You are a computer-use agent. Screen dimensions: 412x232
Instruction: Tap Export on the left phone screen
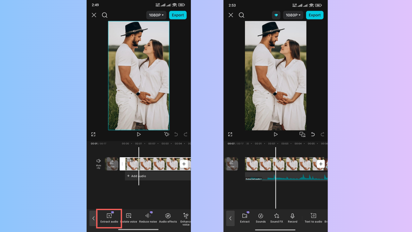tap(178, 15)
